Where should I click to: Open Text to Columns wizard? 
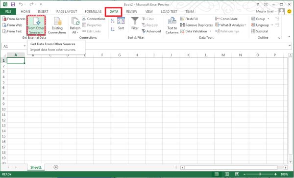[x=172, y=25]
